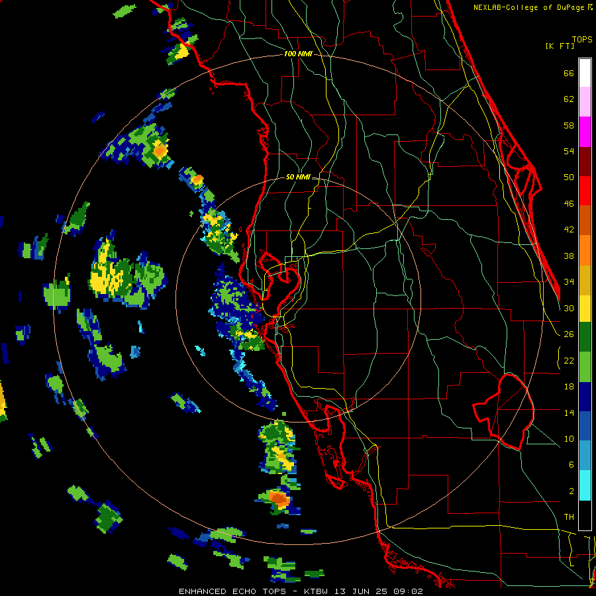
Task: Click the 22 legend value
Action: tap(569, 361)
